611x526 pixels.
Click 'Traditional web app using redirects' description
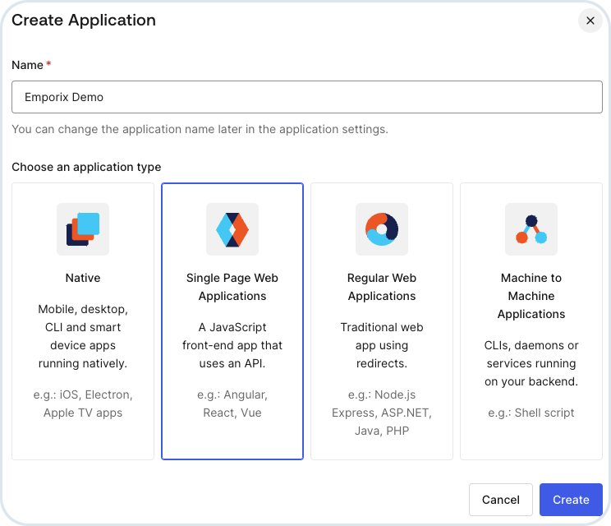pyautogui.click(x=382, y=345)
